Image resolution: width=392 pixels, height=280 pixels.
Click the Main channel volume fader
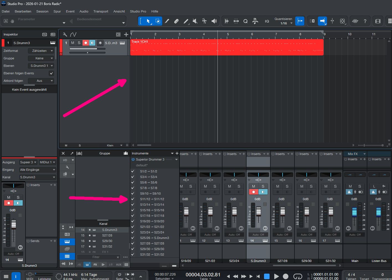coord(354,212)
